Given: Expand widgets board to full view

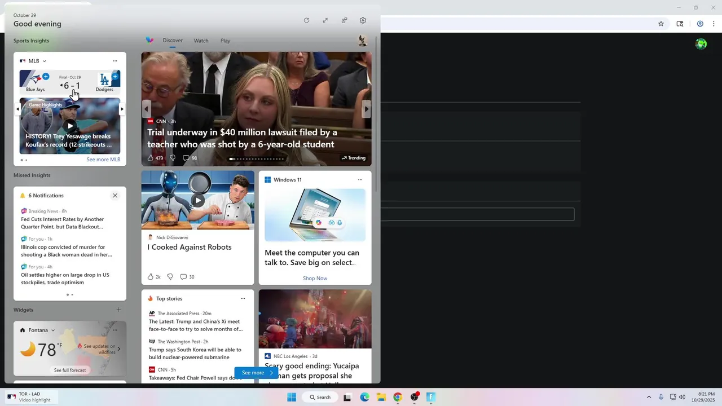Looking at the screenshot, I should (325, 20).
